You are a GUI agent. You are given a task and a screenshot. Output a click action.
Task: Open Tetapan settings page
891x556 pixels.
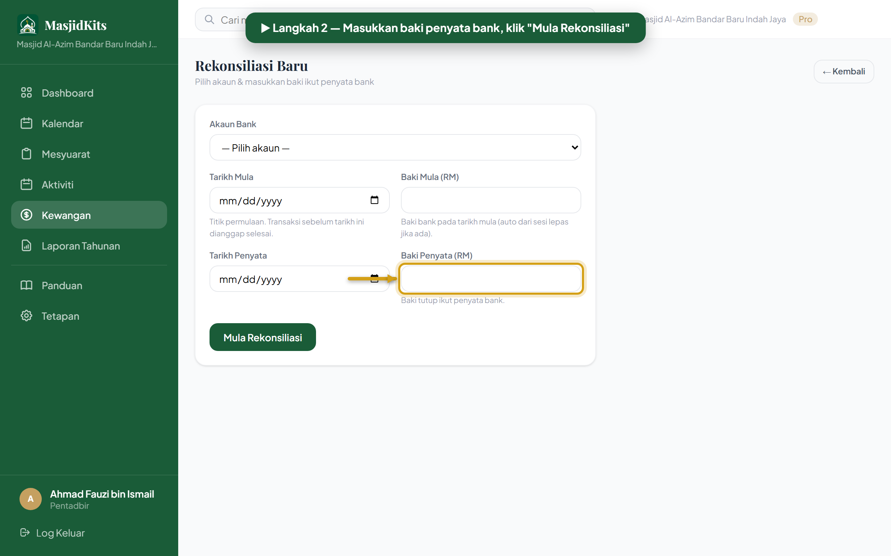(89, 316)
